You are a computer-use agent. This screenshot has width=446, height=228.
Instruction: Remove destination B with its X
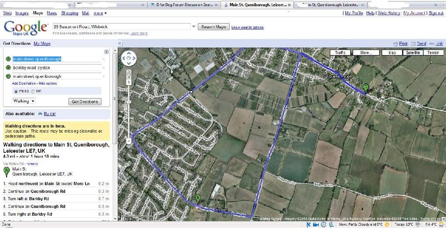coord(103,67)
